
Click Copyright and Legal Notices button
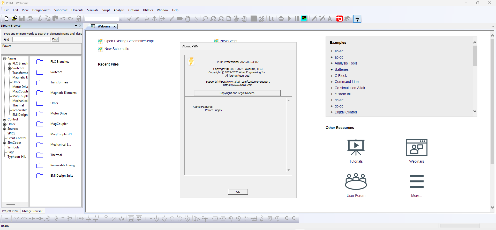pos(237,93)
